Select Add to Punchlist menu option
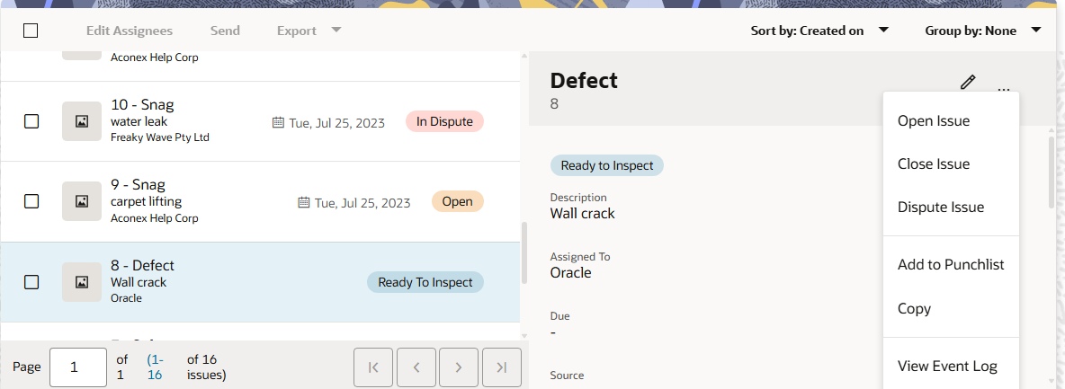Image resolution: width=1065 pixels, height=389 pixels. pyautogui.click(x=951, y=265)
